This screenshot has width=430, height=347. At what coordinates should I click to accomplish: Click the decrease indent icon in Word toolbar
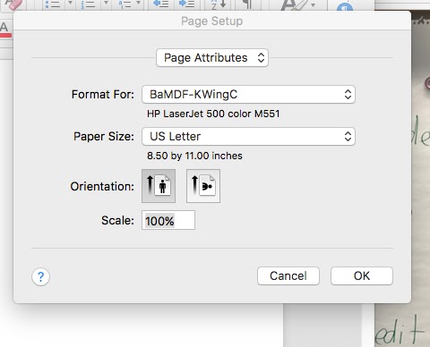pyautogui.click(x=161, y=4)
